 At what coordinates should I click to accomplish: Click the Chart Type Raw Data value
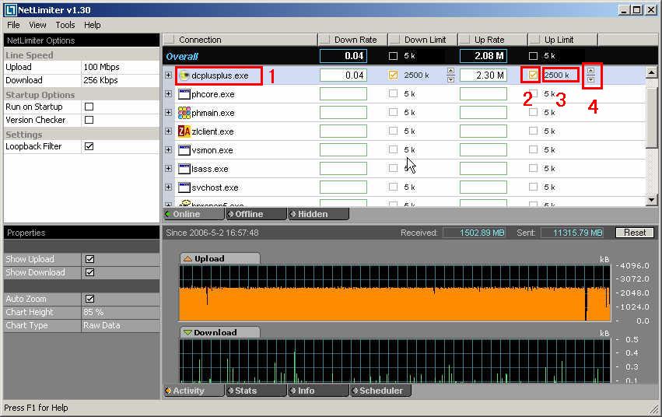point(102,325)
